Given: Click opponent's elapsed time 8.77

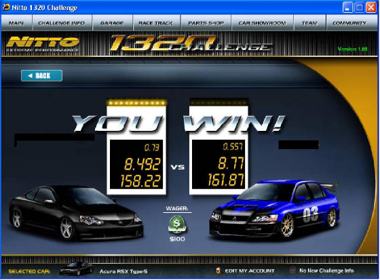Looking at the screenshot, I should pos(231,163).
